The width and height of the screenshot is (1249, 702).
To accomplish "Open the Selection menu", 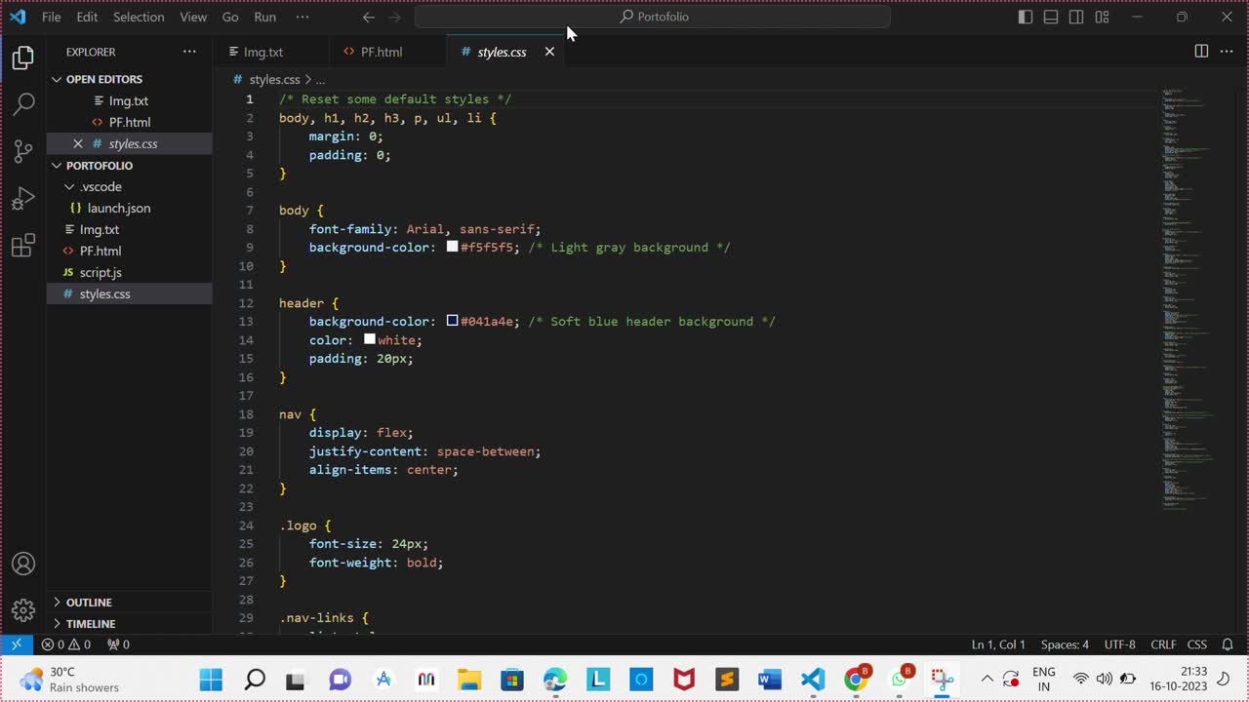I will click(x=139, y=17).
